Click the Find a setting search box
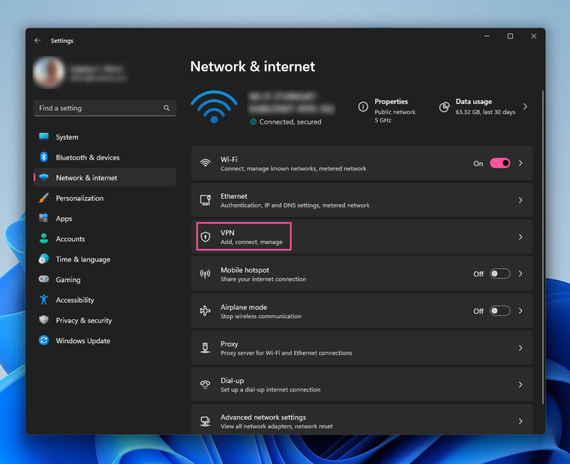The width and height of the screenshot is (570, 464). (99, 108)
